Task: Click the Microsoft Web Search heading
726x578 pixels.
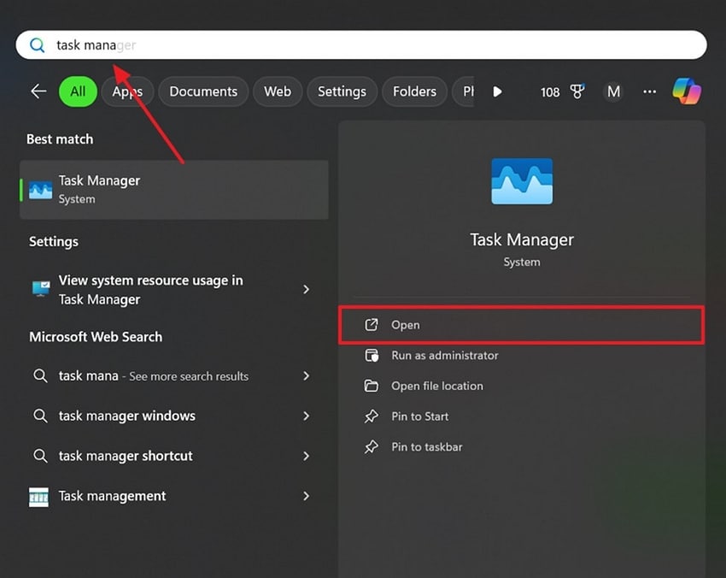Action: coord(96,337)
